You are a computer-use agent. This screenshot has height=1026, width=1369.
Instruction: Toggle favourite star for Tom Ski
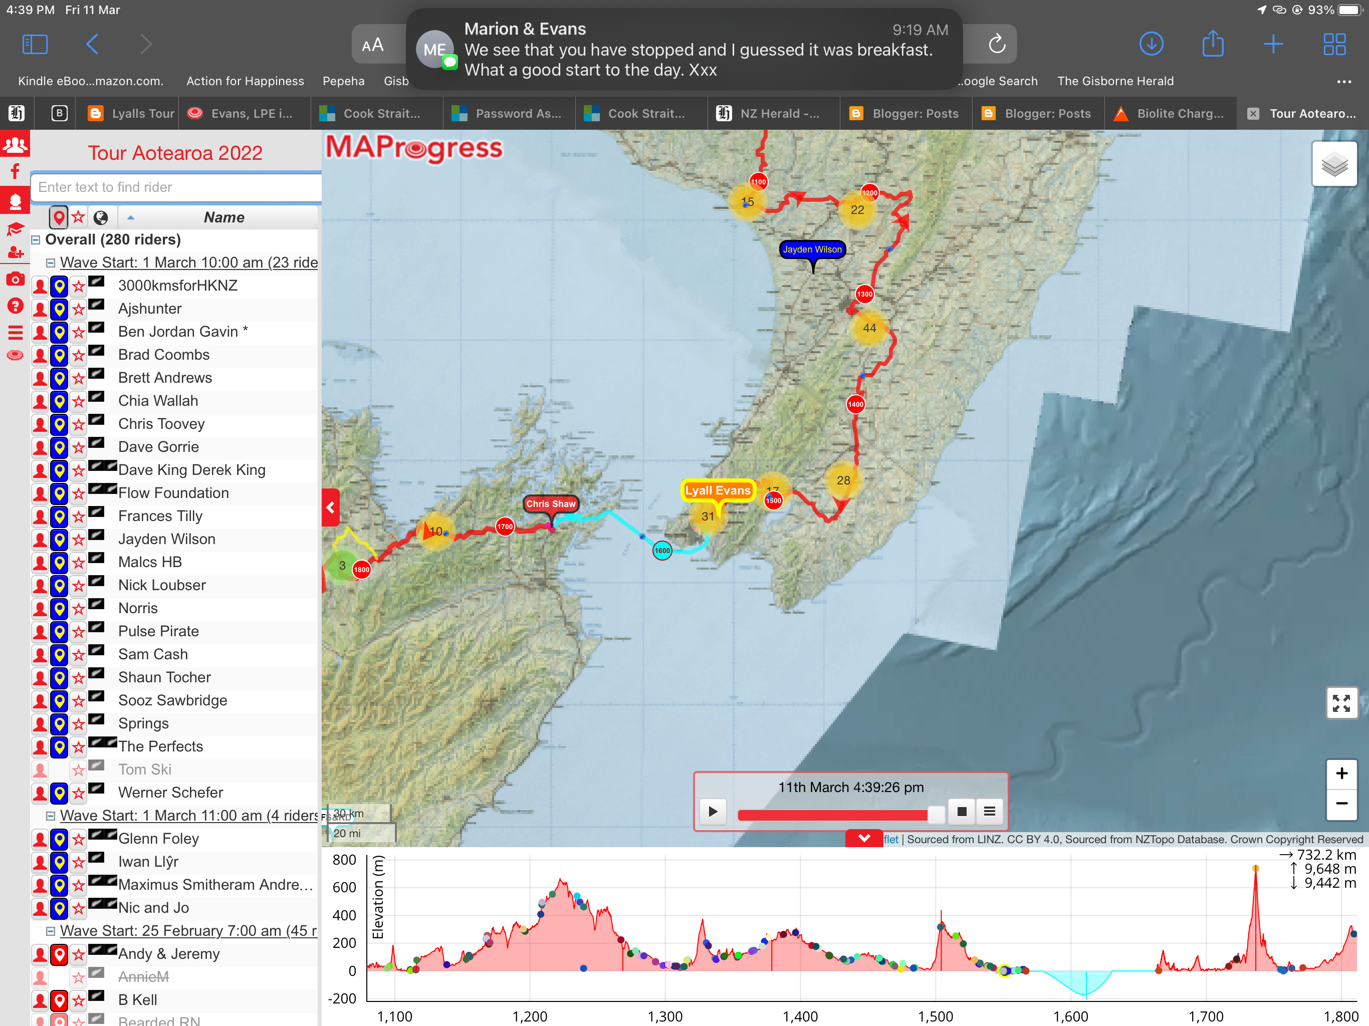[x=78, y=770]
